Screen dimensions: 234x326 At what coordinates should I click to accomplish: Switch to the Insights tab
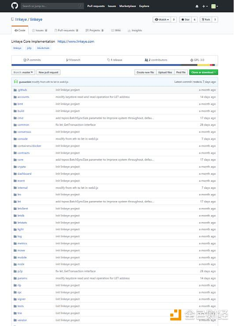tap(135, 30)
